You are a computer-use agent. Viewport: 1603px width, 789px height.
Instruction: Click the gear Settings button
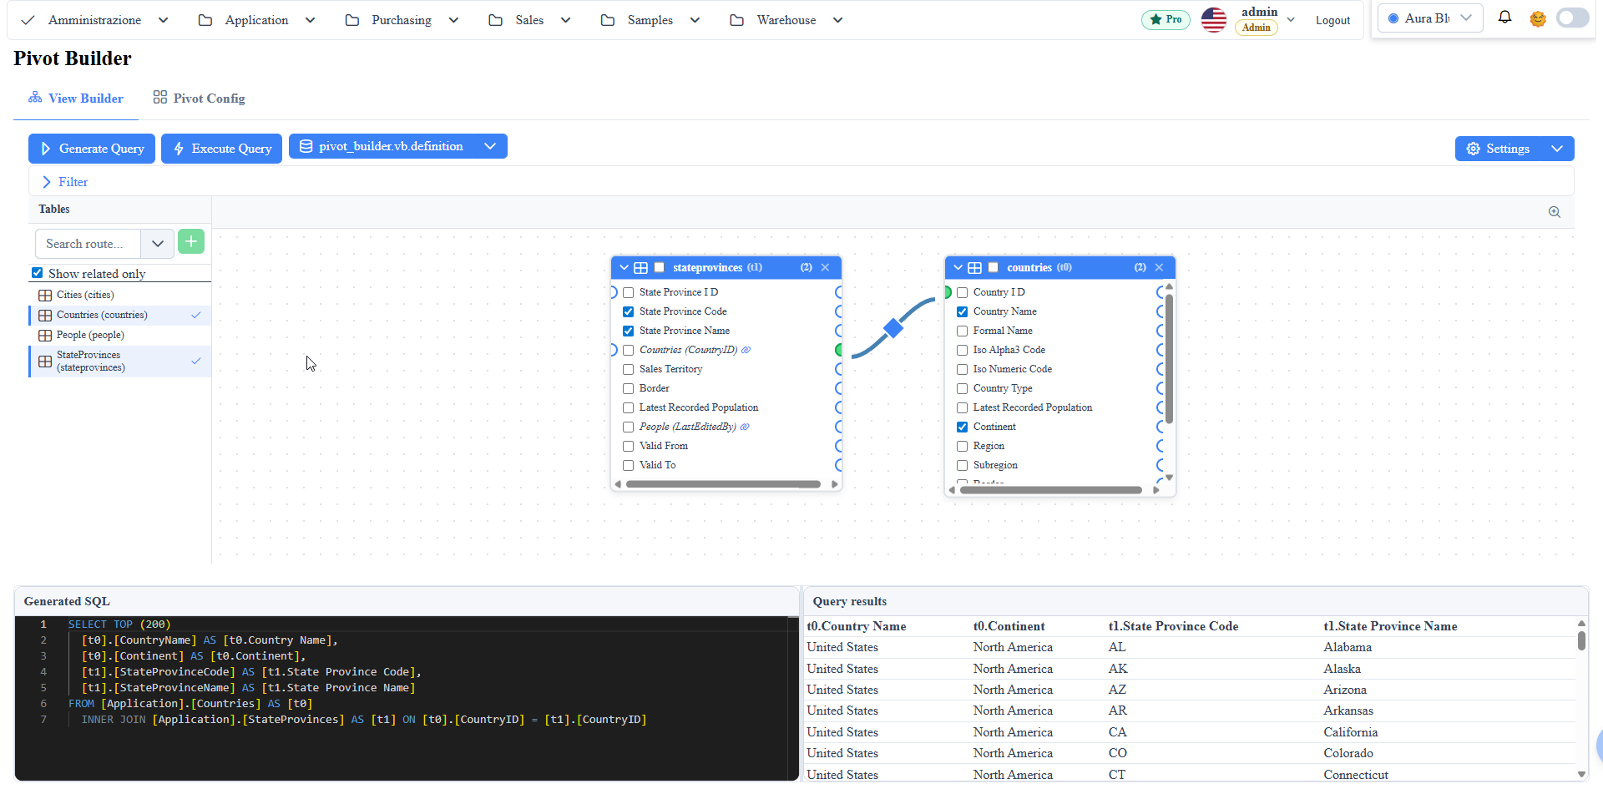coord(1499,149)
